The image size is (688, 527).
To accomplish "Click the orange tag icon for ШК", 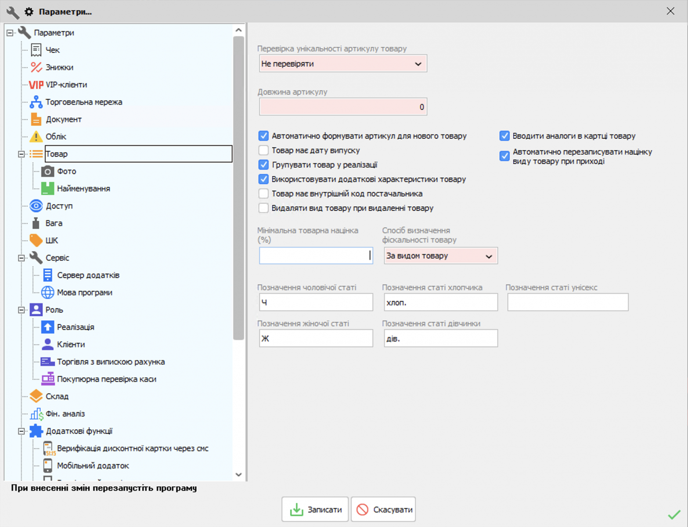I will tap(36, 240).
